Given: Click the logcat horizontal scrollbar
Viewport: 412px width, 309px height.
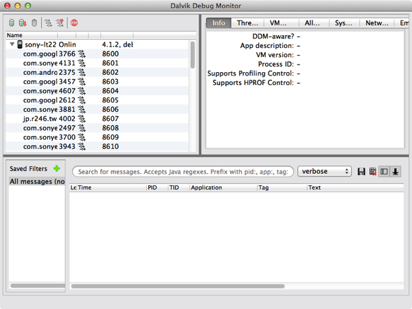Looking at the screenshot, I should [x=178, y=286].
